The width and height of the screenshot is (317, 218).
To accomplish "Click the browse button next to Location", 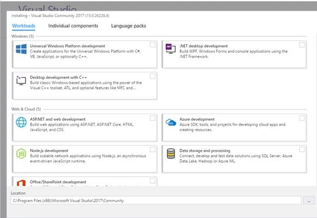I will pos(309,201).
